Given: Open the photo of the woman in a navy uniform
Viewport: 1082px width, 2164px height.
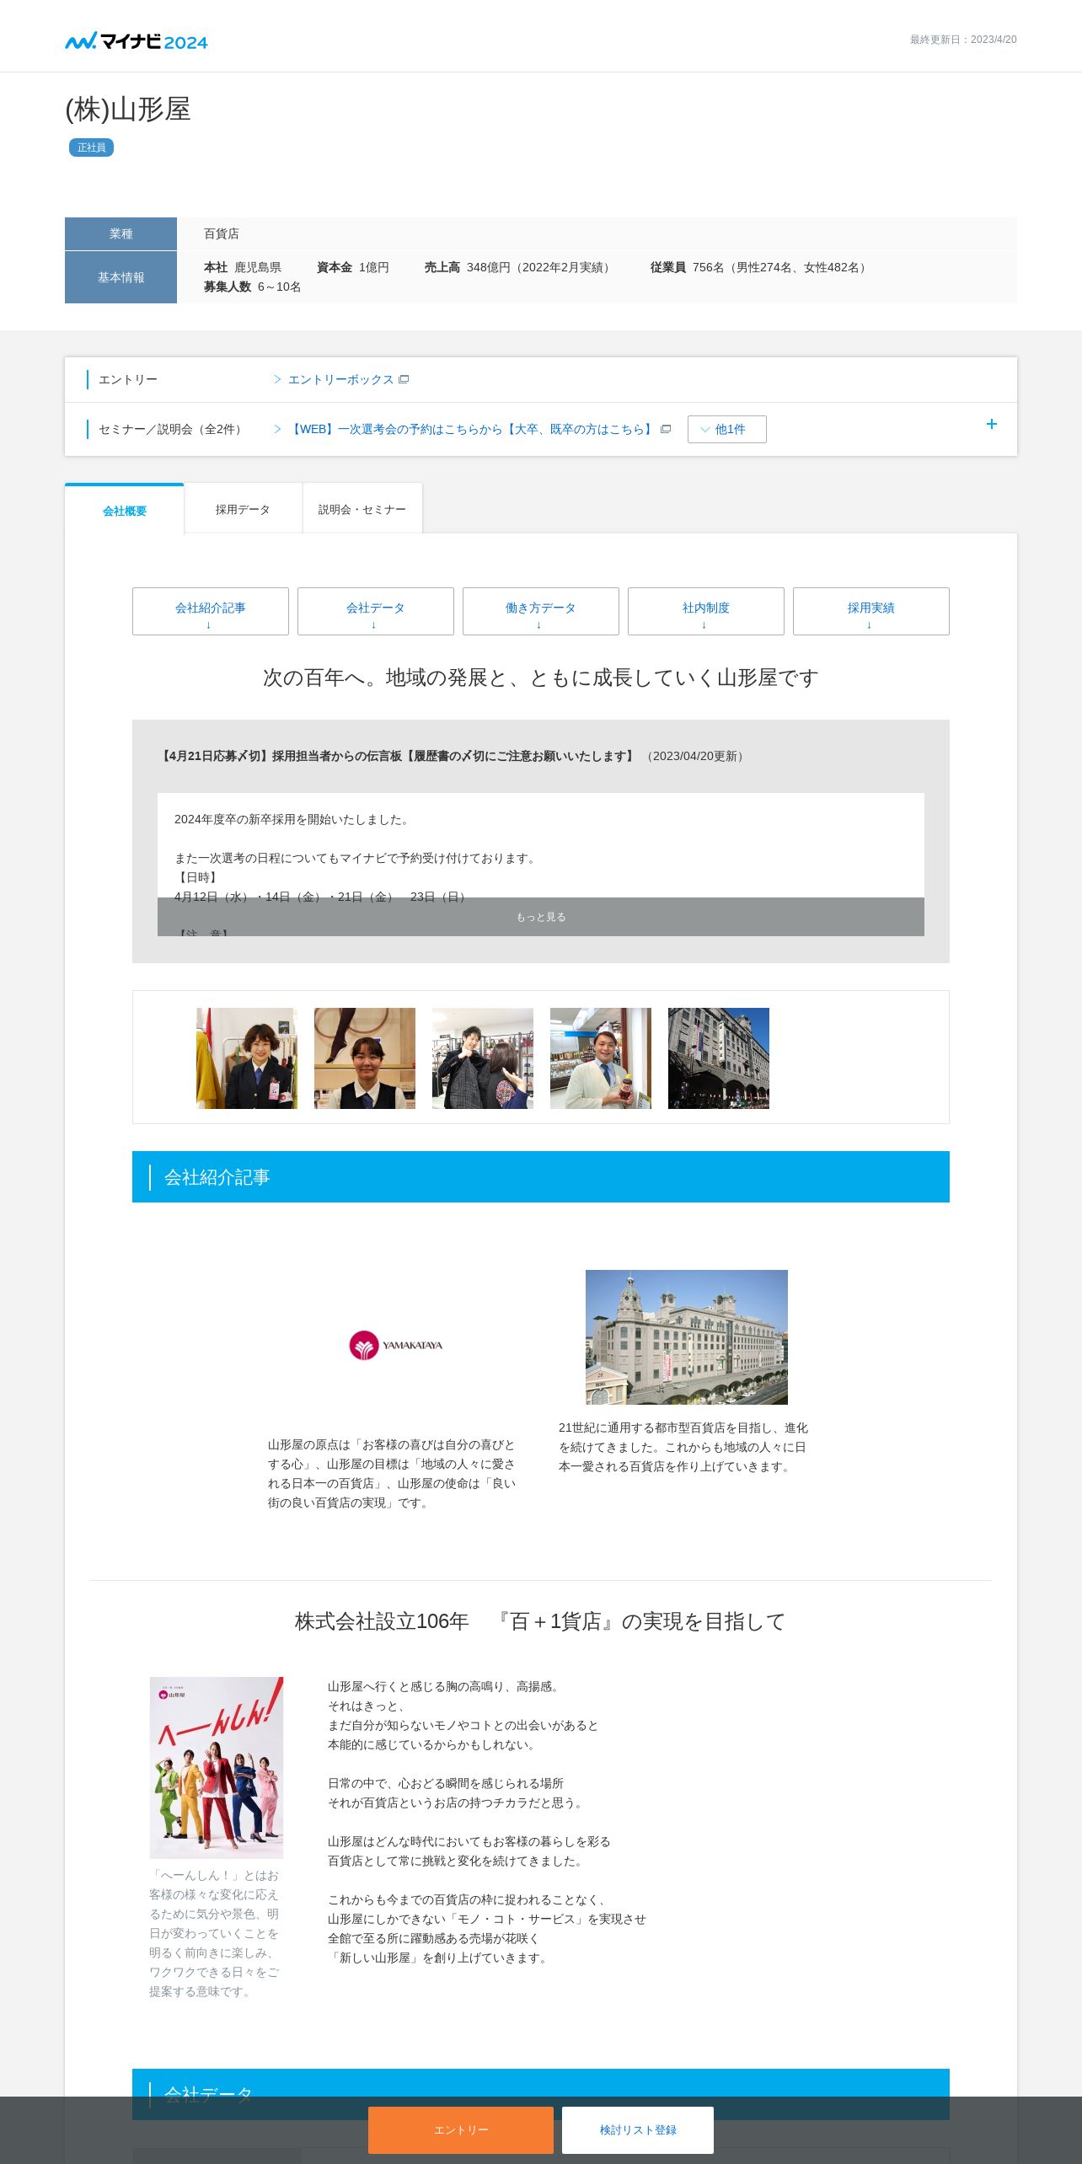Looking at the screenshot, I should 247,1058.
